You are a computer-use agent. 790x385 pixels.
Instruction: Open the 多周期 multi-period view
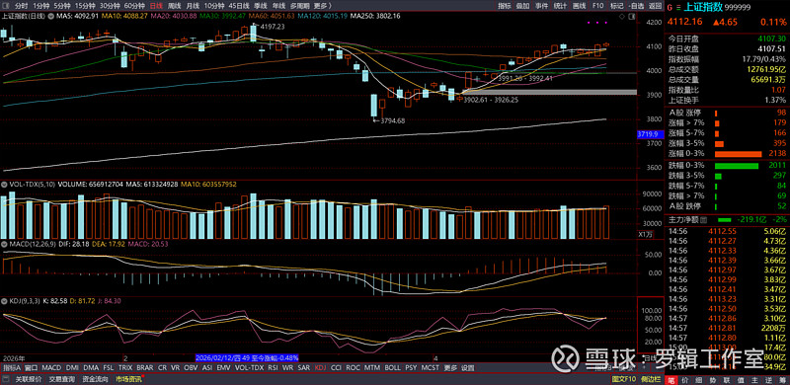[x=300, y=6]
